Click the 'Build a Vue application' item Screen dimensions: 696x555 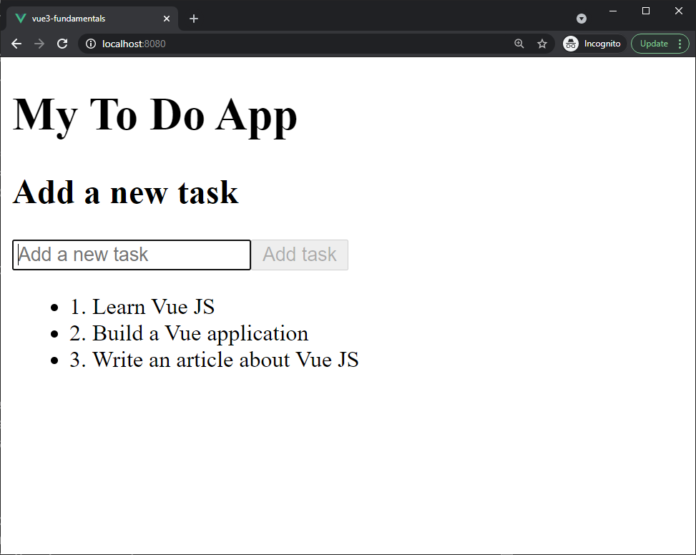[x=189, y=333]
